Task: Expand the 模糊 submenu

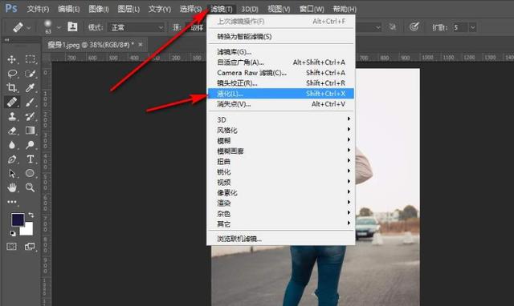Action: [x=280, y=140]
